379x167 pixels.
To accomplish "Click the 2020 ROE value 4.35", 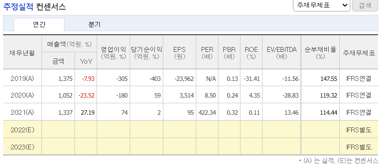I will (x=255, y=95).
